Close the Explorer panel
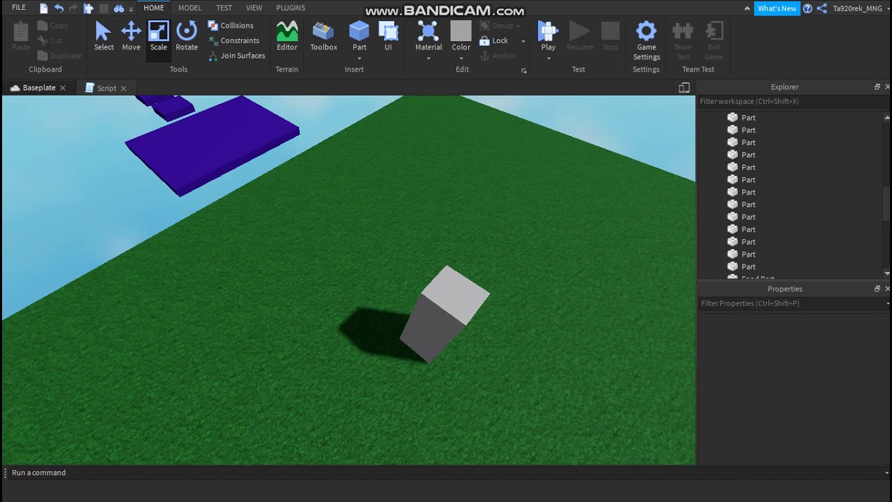The height and width of the screenshot is (502, 892). (887, 87)
